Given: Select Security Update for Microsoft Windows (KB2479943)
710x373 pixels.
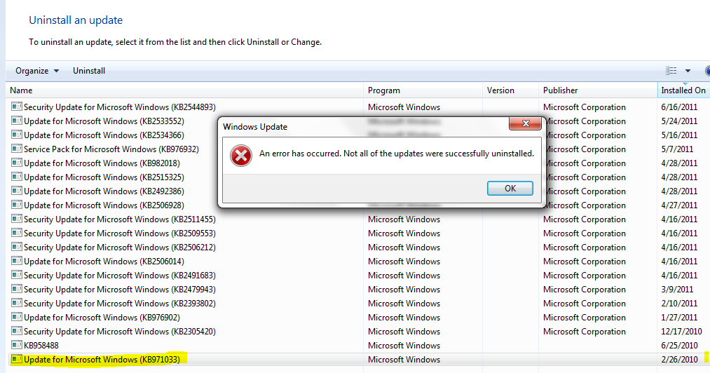Looking at the screenshot, I should click(120, 290).
